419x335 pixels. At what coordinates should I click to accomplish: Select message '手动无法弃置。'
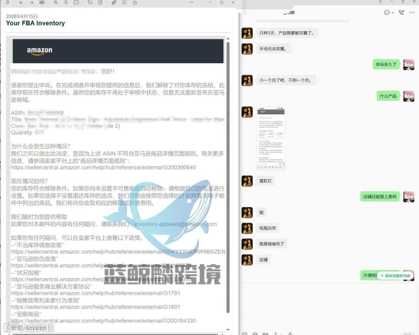[274, 49]
